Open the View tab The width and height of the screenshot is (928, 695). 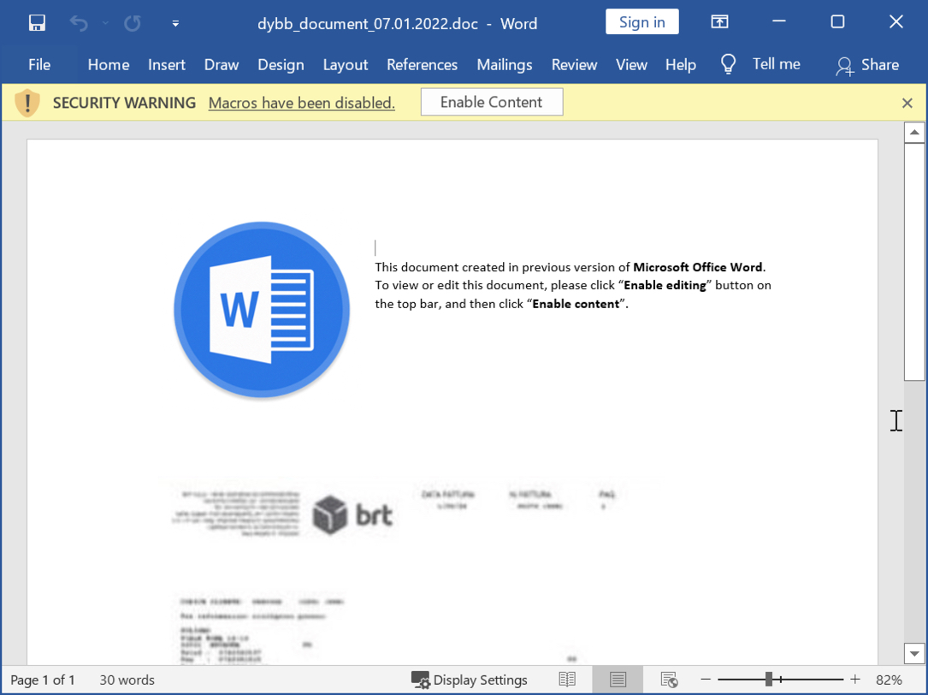coord(631,64)
